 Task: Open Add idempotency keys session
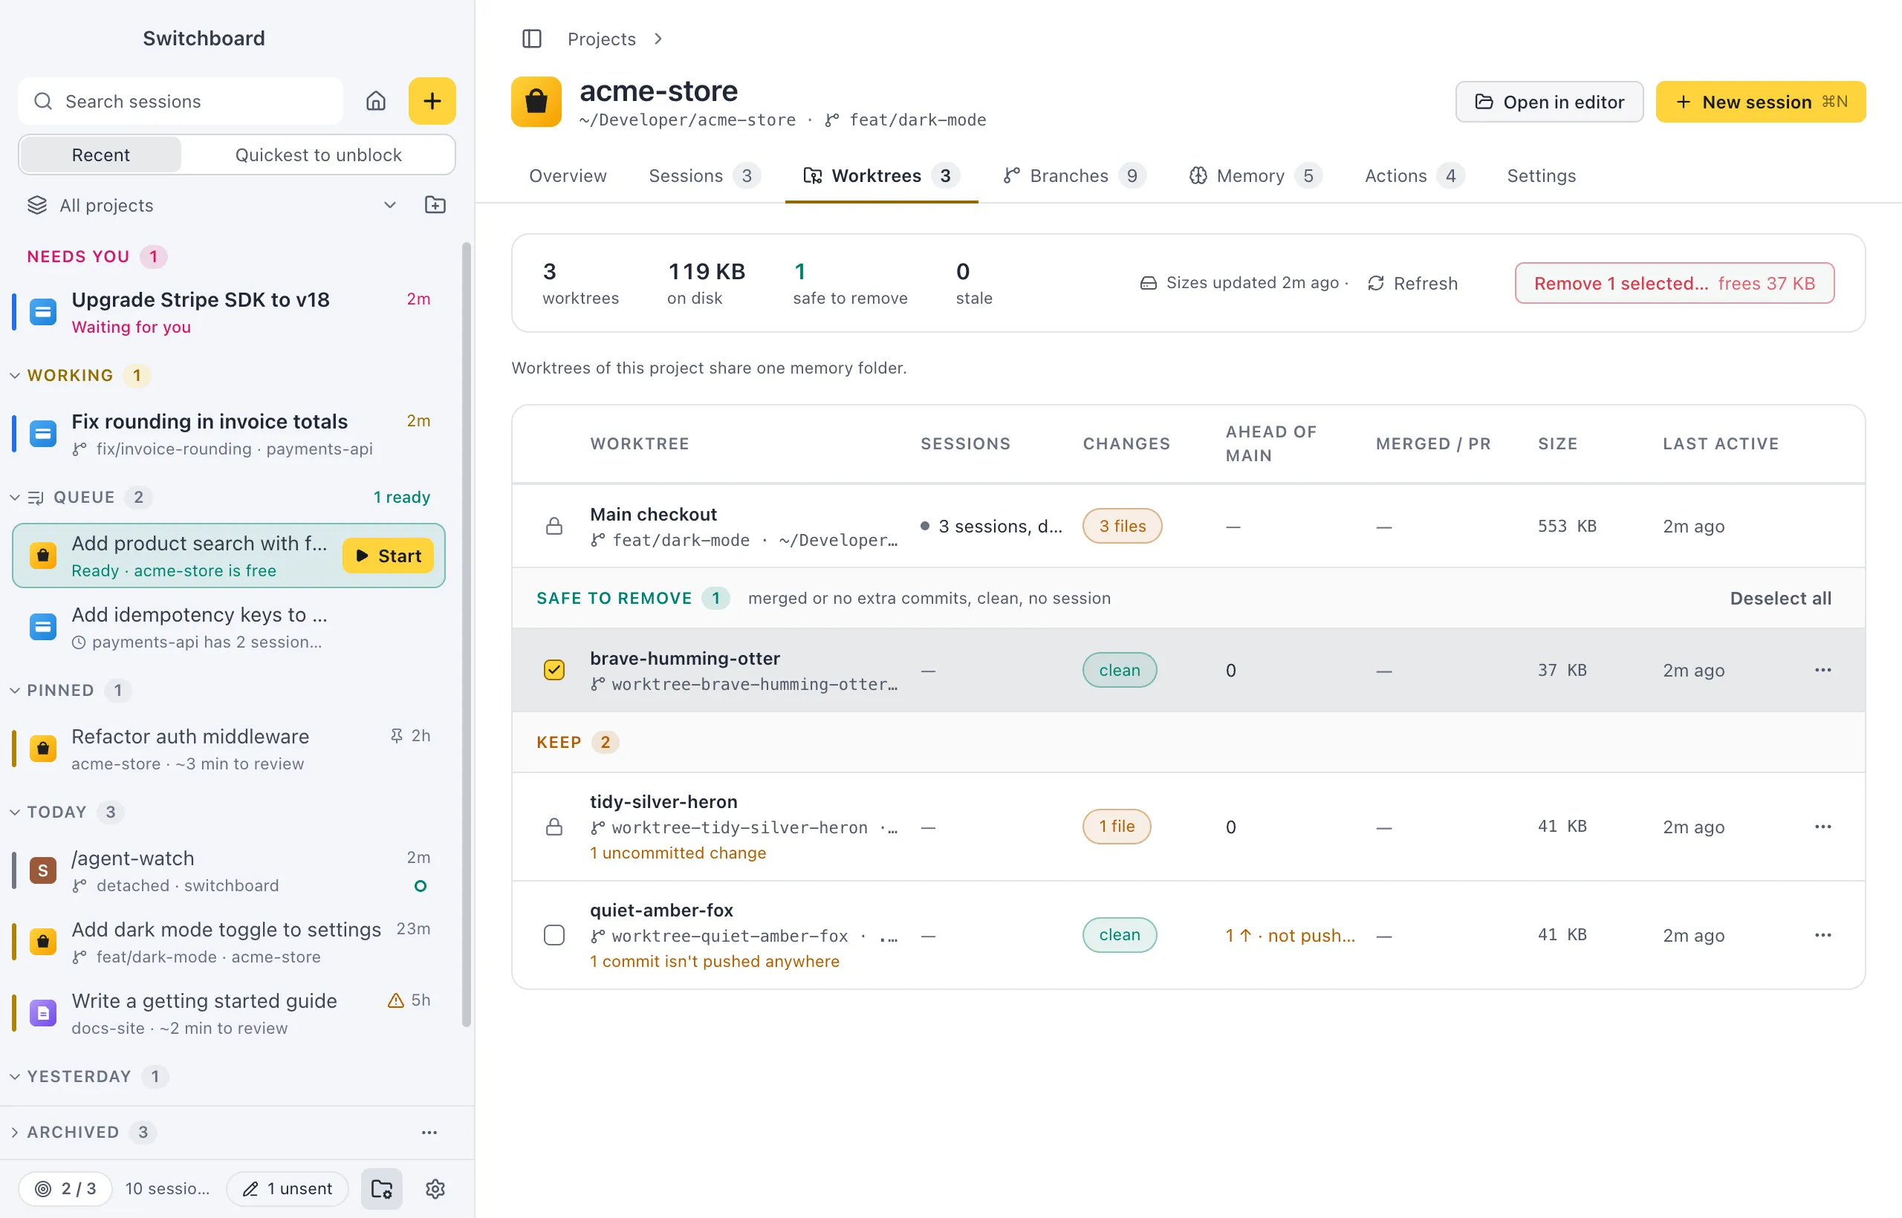228,627
